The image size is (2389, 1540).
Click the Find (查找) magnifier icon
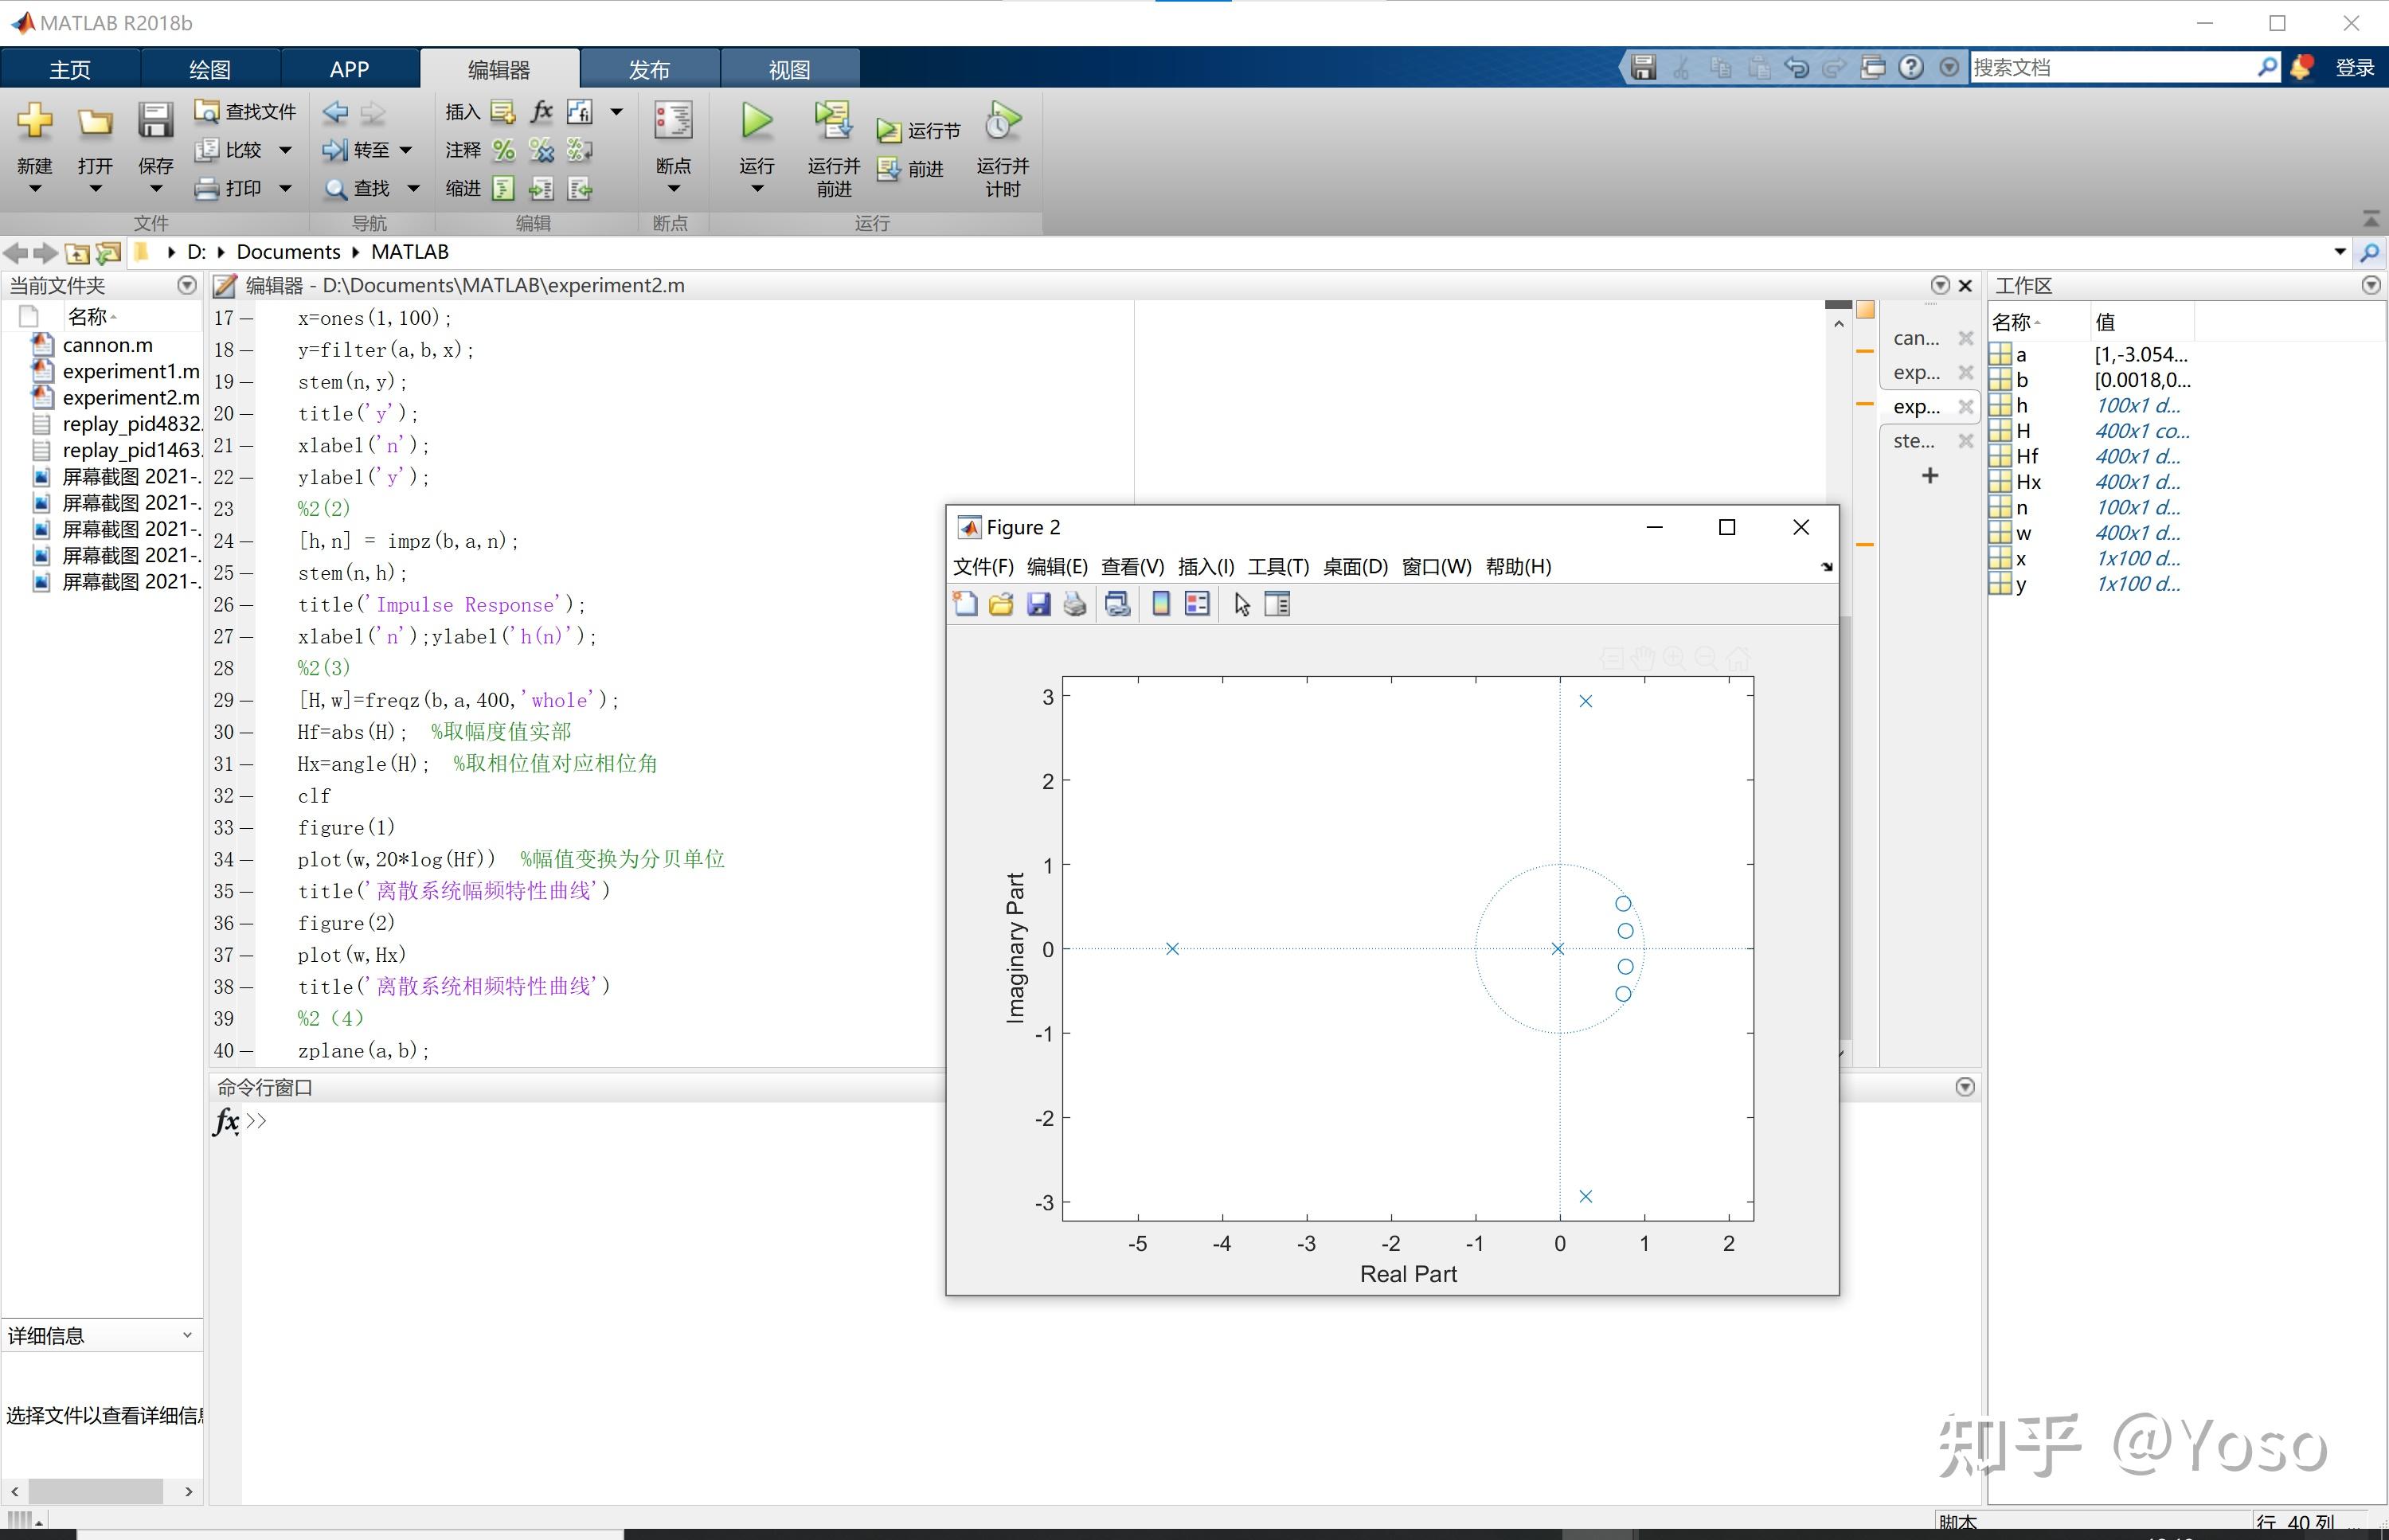336,188
